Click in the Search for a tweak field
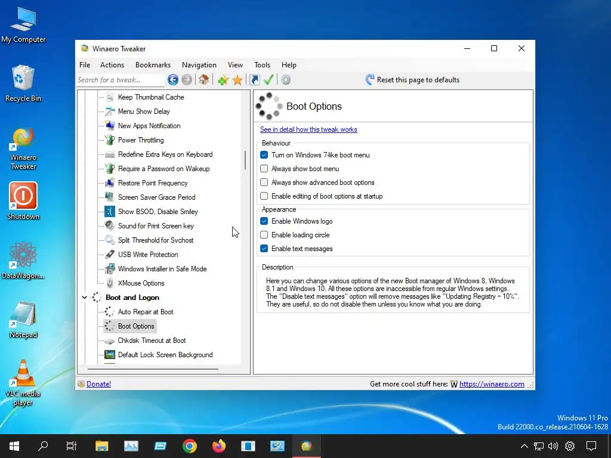The image size is (611, 458). (x=120, y=80)
